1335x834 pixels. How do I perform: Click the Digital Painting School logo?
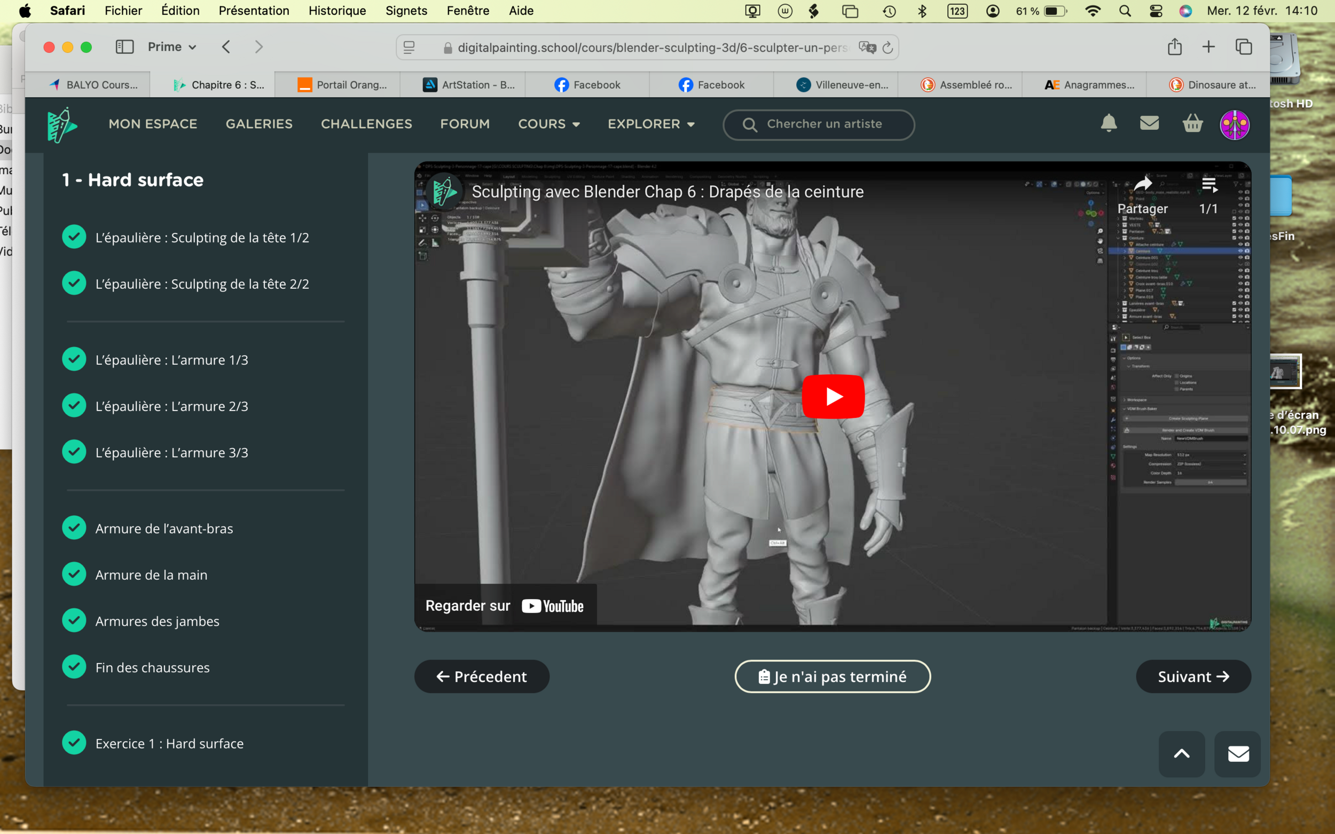[x=62, y=124]
